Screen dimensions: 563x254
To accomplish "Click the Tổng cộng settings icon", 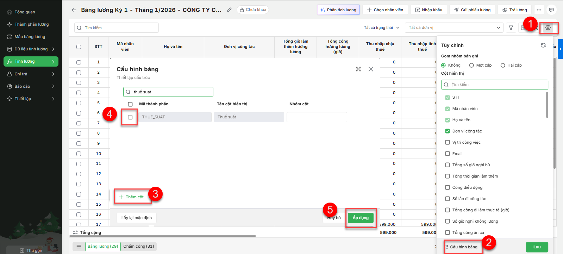I will [75, 233].
